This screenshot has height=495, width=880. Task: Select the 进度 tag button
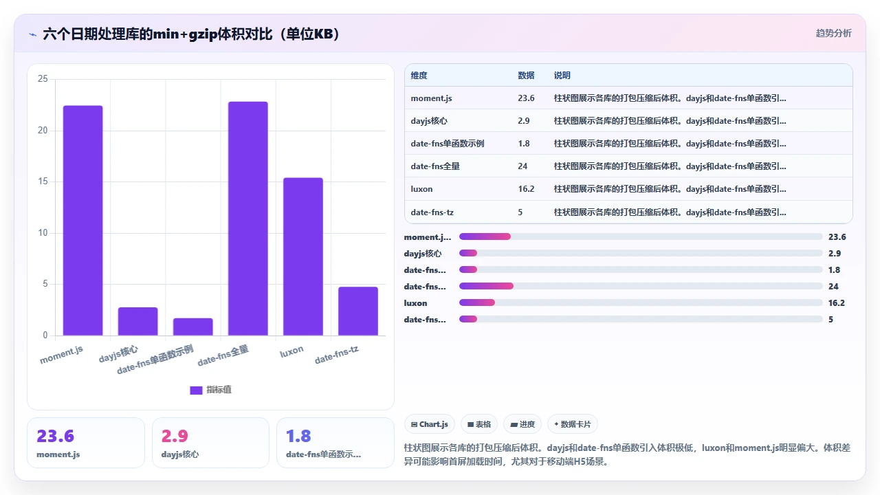coord(522,424)
